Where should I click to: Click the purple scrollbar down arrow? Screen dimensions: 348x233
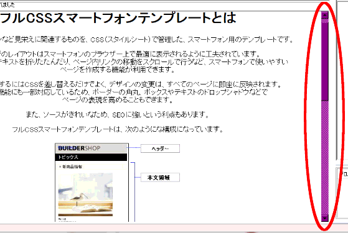(325, 218)
